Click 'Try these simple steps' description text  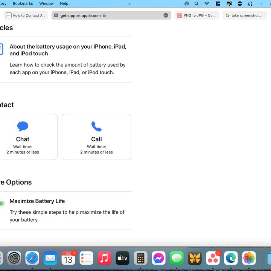click(x=67, y=216)
